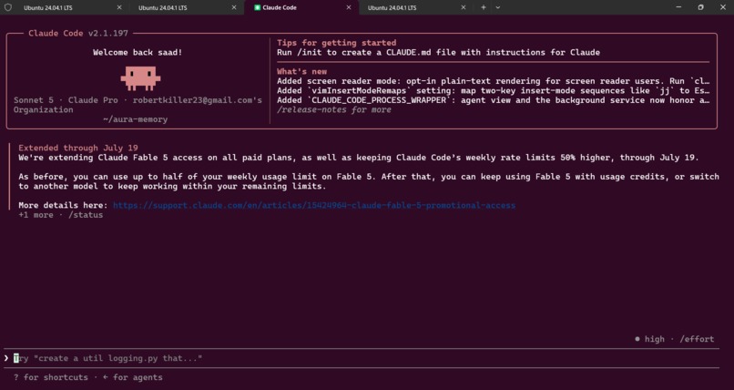
Task: Click the "? for shortcuts" hint
Action: click(x=51, y=377)
